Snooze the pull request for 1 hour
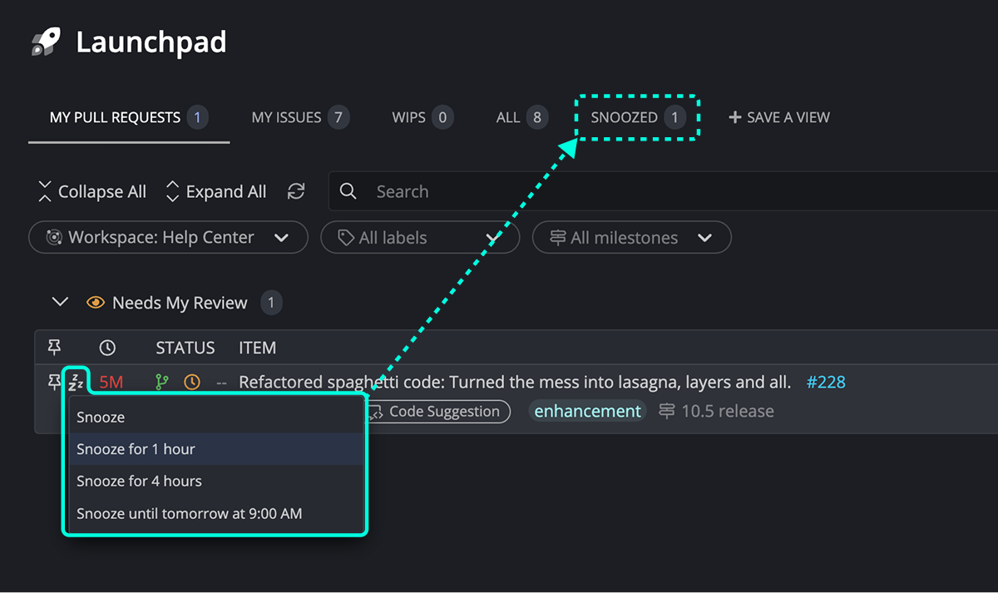Viewport: 998px width, 593px height. 136,448
